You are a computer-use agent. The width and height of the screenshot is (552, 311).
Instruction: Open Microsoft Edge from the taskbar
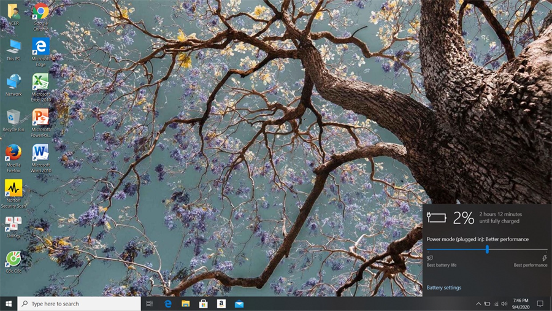click(x=168, y=304)
